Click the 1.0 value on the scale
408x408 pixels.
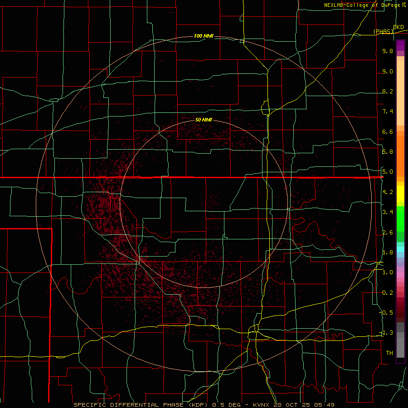pos(388,272)
